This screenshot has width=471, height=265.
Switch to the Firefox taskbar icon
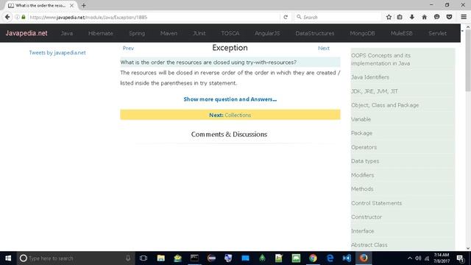(x=364, y=258)
